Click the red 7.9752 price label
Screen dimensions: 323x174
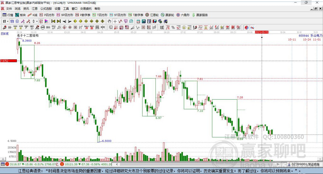click(9, 61)
